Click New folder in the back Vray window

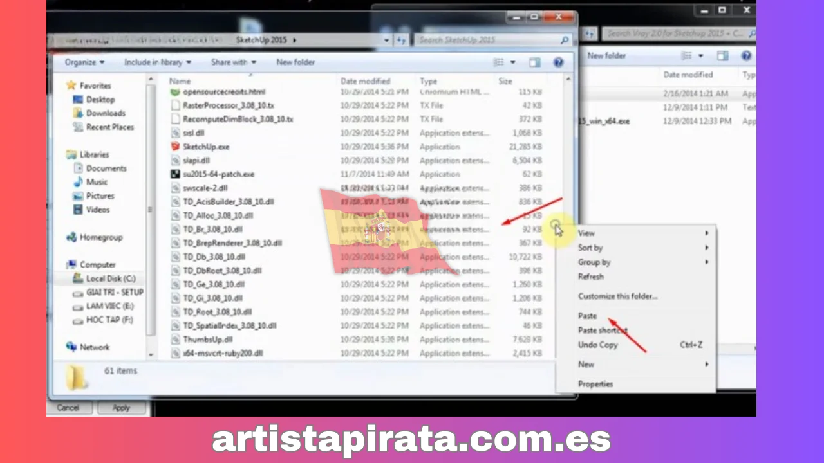click(x=606, y=56)
